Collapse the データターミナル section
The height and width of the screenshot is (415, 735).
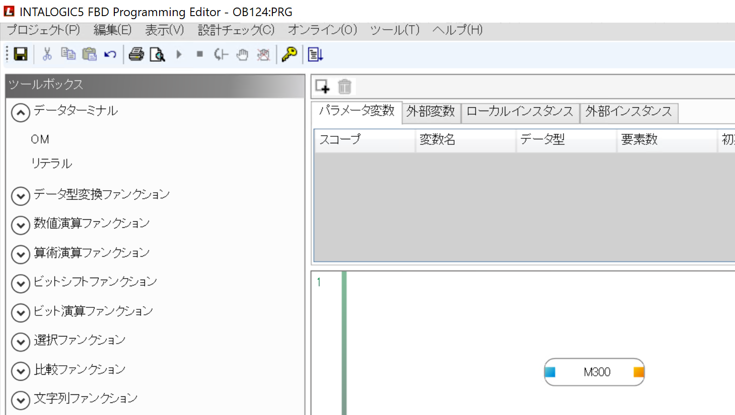[20, 113]
